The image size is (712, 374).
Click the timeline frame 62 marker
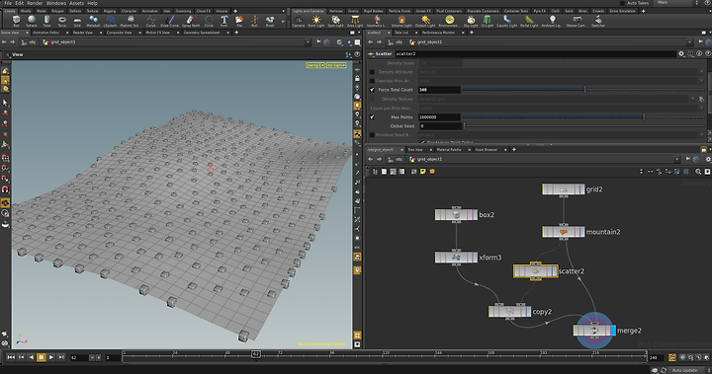click(256, 353)
